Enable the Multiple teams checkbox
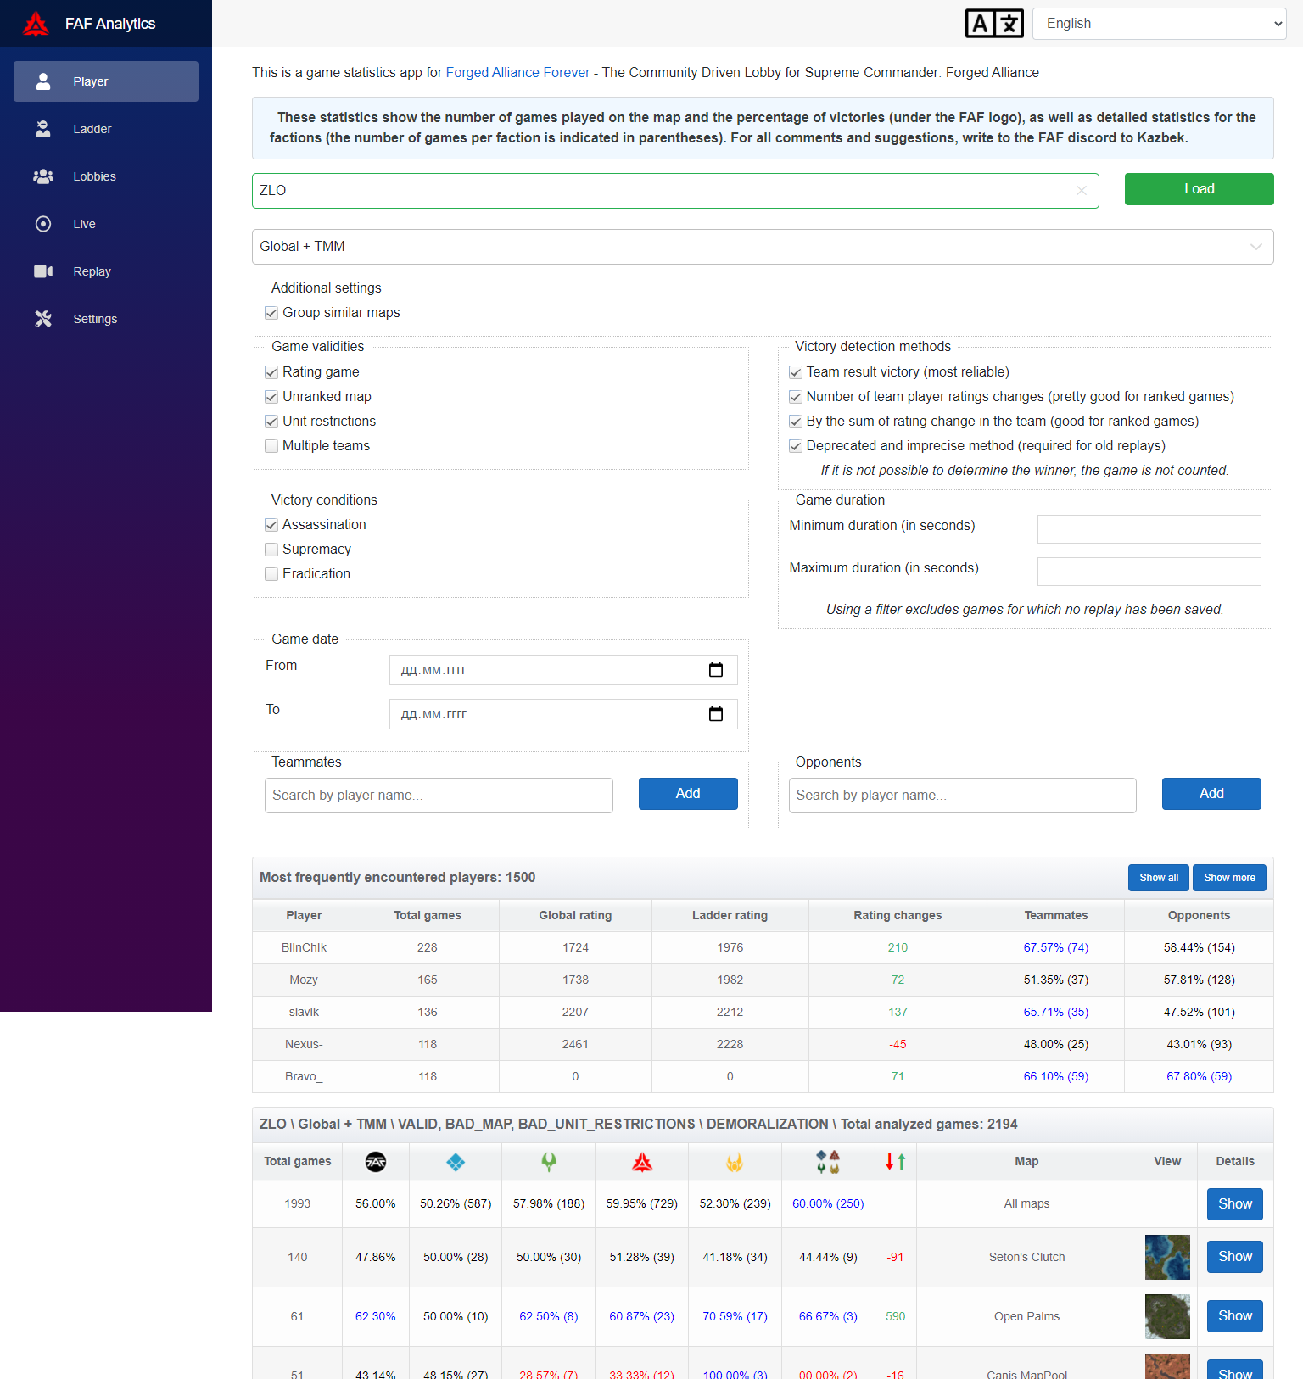 point(271,446)
